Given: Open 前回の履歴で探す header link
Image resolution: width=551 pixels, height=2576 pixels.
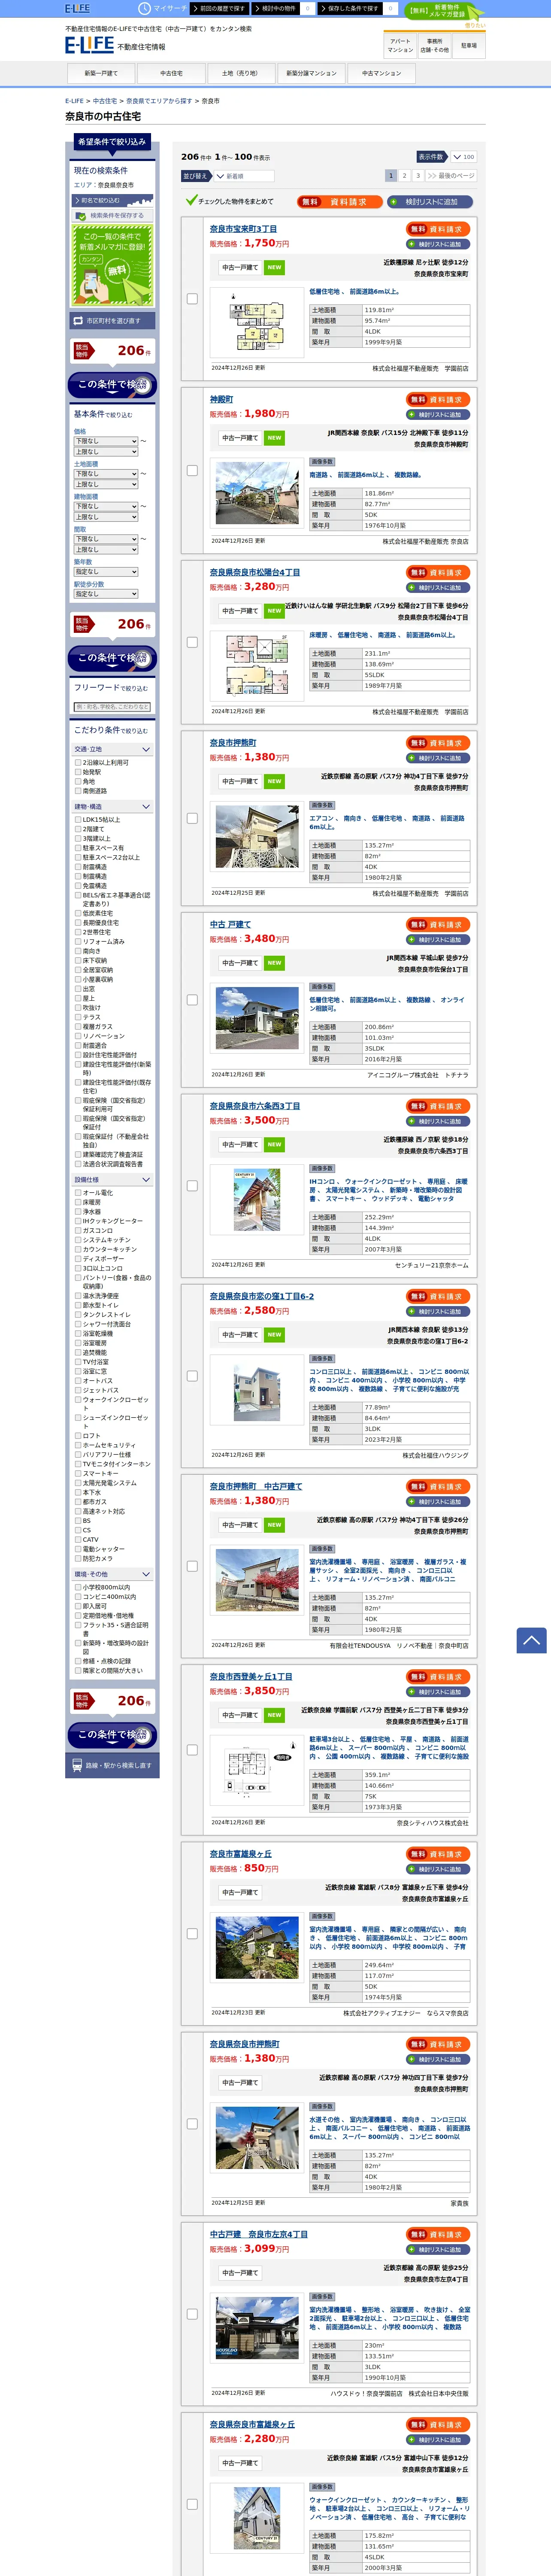Looking at the screenshot, I should (x=219, y=8).
